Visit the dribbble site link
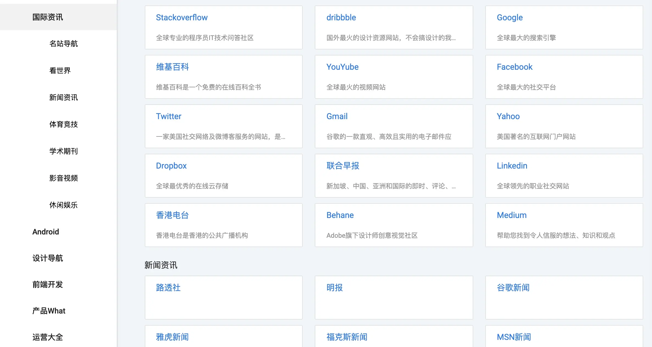Viewport: 652px width, 347px height. (341, 18)
